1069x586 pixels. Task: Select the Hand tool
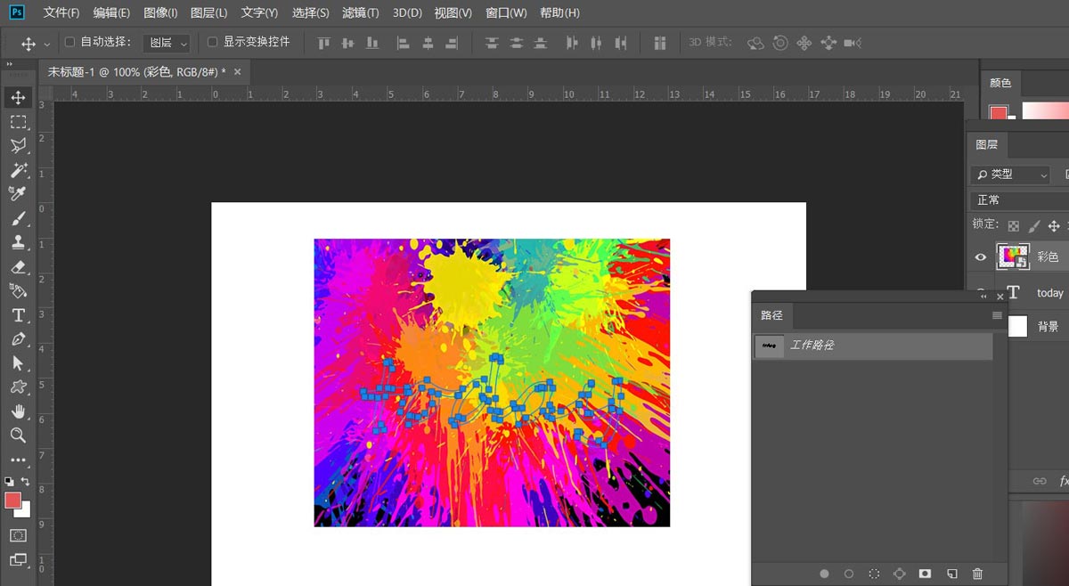(18, 411)
